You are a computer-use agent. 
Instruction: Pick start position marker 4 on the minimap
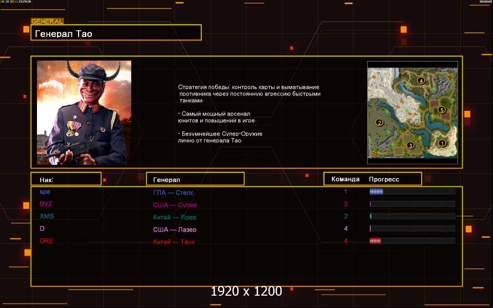point(421,81)
